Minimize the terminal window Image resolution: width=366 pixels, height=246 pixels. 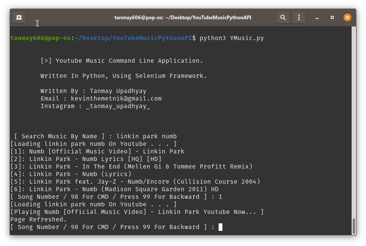point(317,18)
